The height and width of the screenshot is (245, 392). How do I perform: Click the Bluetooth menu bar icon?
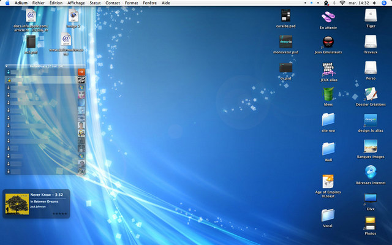pos(334,3)
